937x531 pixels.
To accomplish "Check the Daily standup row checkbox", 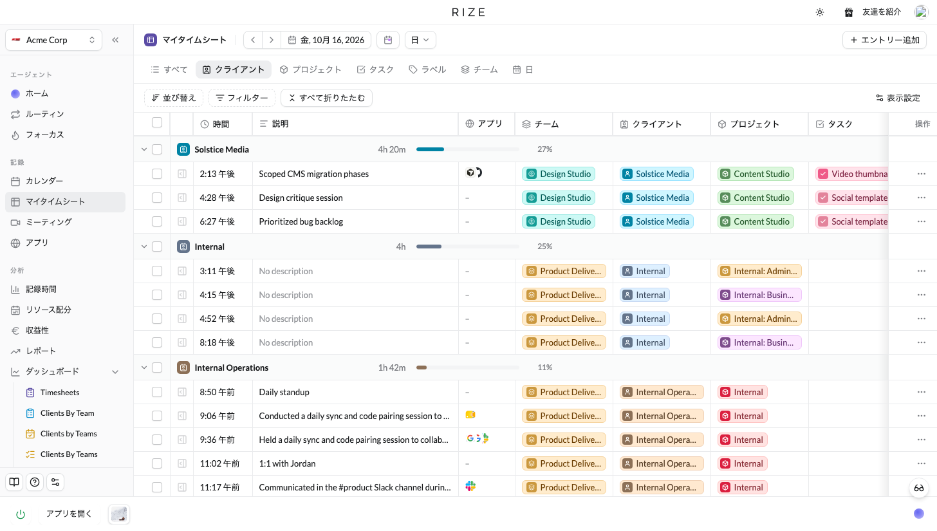I will pos(157,392).
